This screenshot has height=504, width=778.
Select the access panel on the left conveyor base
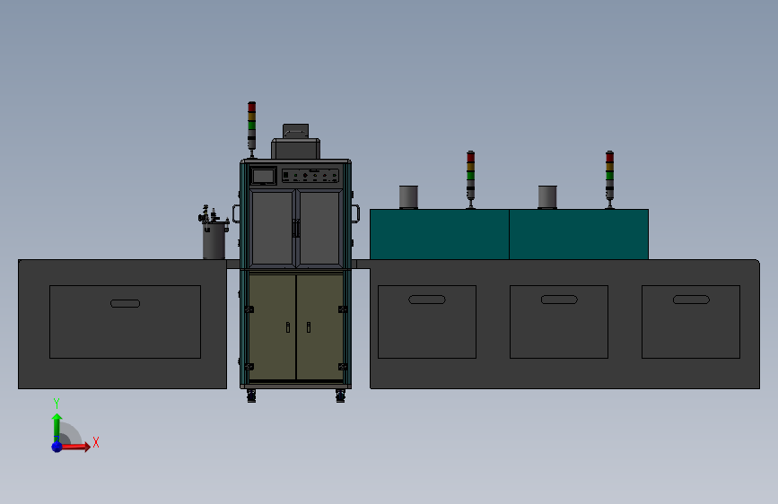click(125, 322)
